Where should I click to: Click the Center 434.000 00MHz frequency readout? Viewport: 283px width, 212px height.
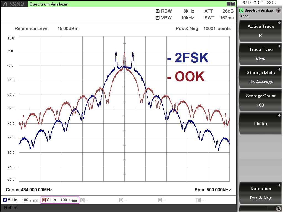(29, 190)
